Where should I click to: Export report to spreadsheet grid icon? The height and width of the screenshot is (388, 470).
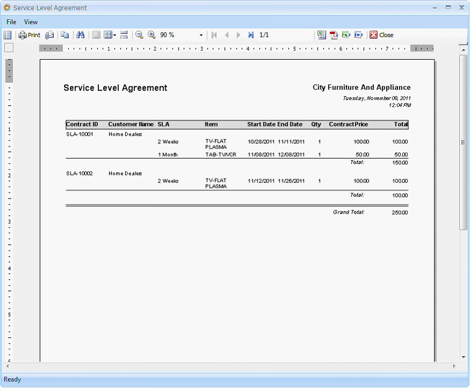[x=322, y=35]
